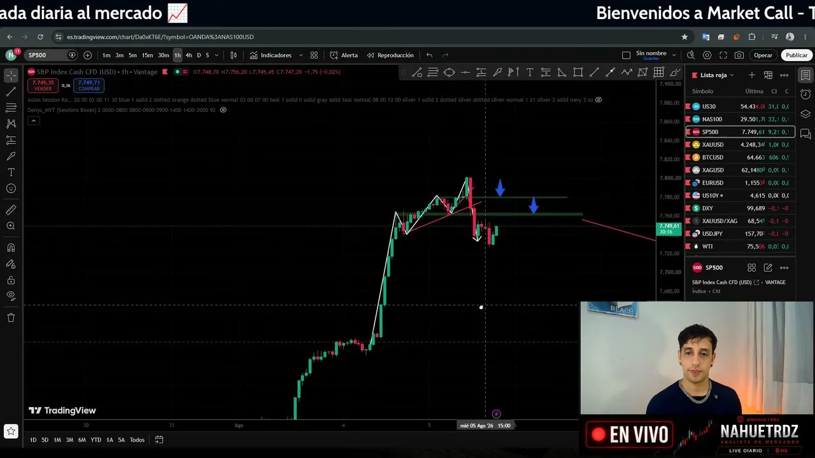
Task: Select the grid table tool in drawing bar
Action: click(x=659, y=73)
